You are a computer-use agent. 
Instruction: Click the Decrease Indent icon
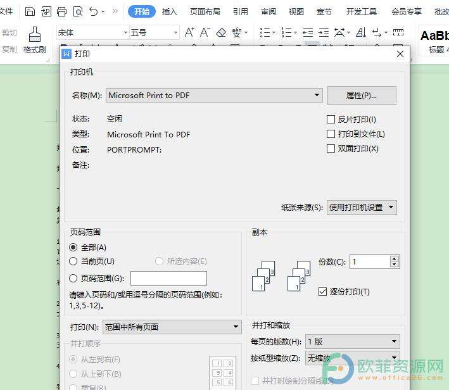tap(308, 32)
